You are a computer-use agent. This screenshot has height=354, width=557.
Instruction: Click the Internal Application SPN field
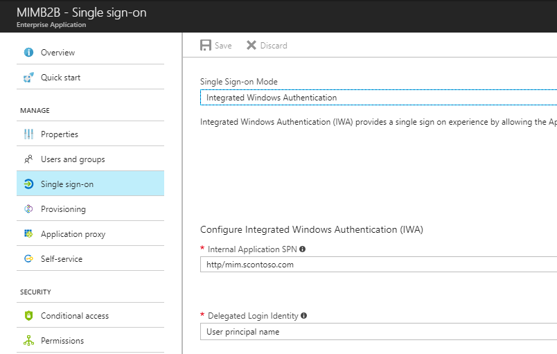[x=379, y=265]
